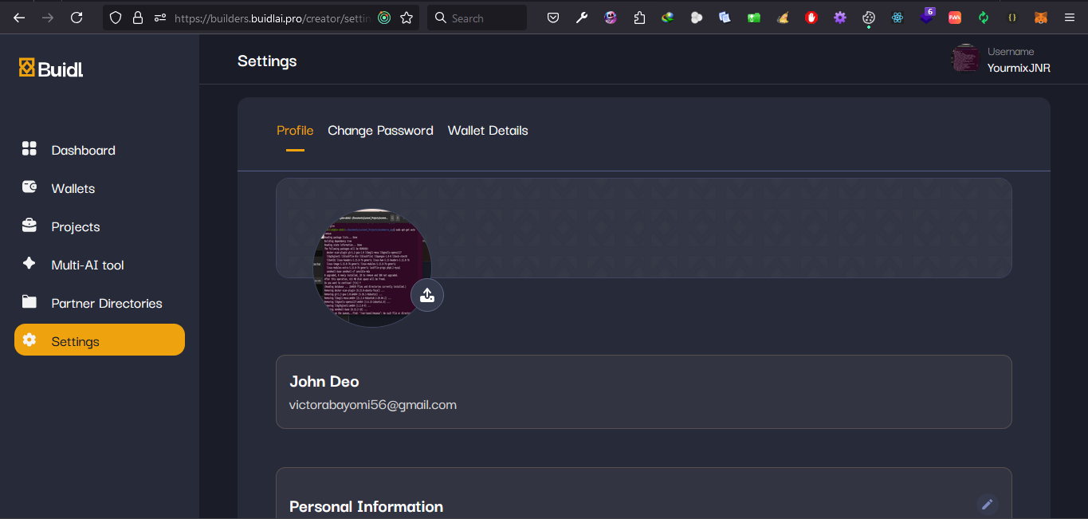Click the profile picture upload icon
The height and width of the screenshot is (519, 1088).
[427, 295]
